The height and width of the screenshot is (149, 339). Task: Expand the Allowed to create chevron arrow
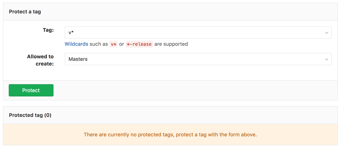(326, 59)
